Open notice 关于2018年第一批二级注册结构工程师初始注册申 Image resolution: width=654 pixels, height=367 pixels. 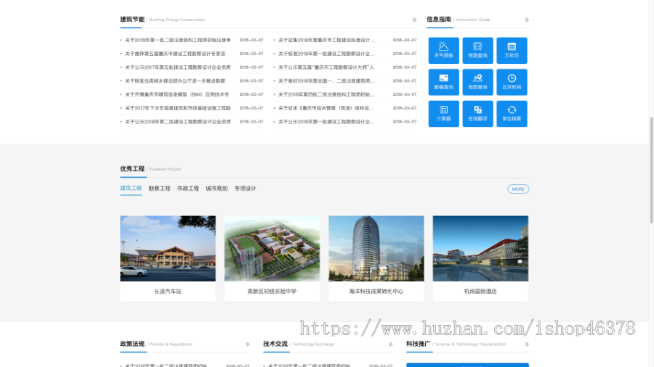click(178, 40)
